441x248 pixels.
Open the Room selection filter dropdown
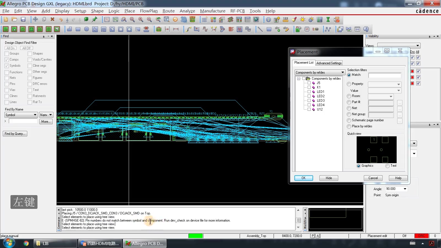click(391, 96)
